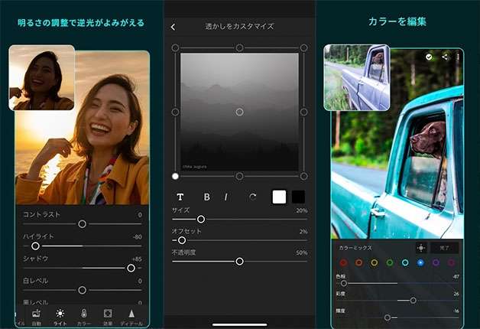480x329 pixels.
Task: Click the シャドウ slider handle
Action: pyautogui.click(x=131, y=268)
